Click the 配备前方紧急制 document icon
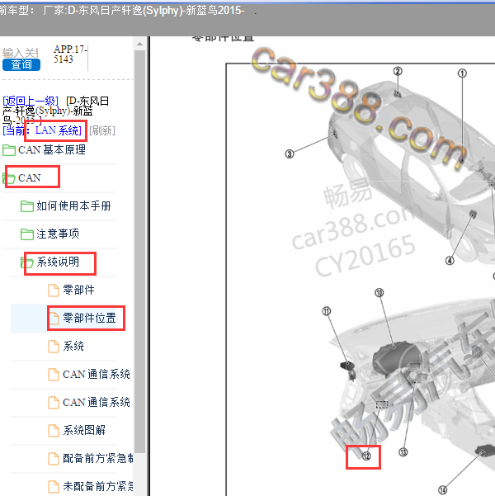This screenshot has width=495, height=496. tap(54, 459)
